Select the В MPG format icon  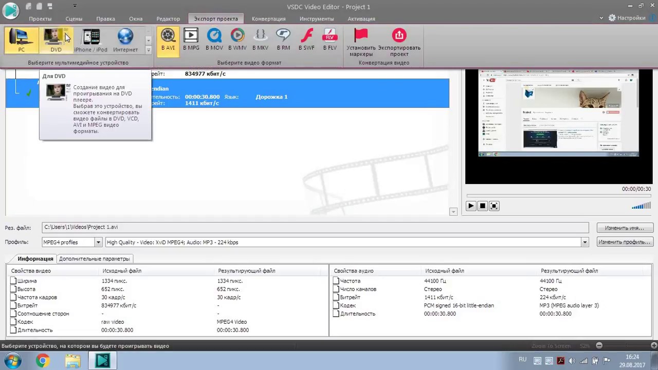tap(191, 40)
